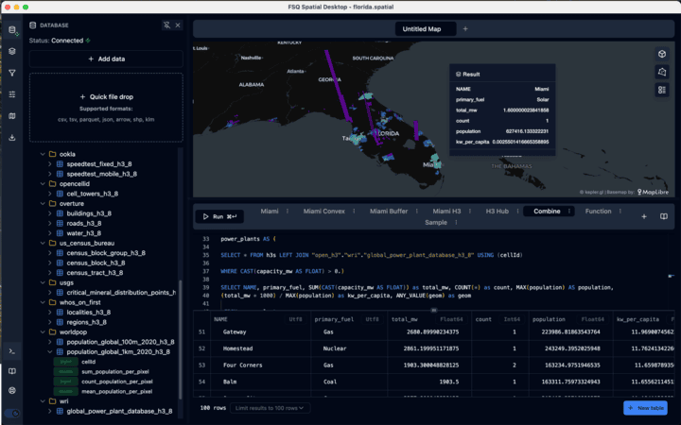Viewport: 681px width, 425px height.
Task: Click the download icon in left sidebar
Action: (12, 137)
